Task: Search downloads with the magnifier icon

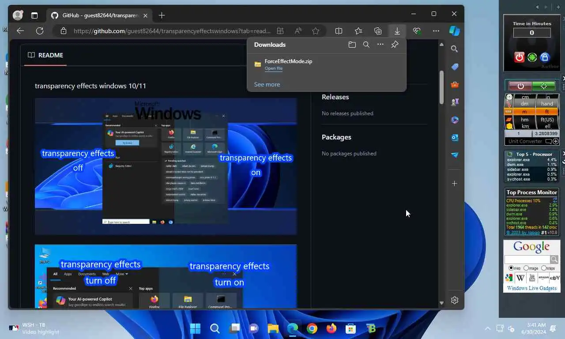Action: pyautogui.click(x=366, y=45)
